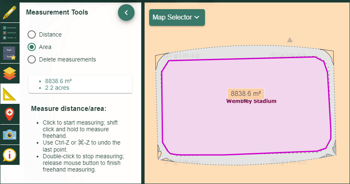The width and height of the screenshot is (350, 184).
Task: Click the Wembley Stadium map label
Action: pyautogui.click(x=251, y=101)
